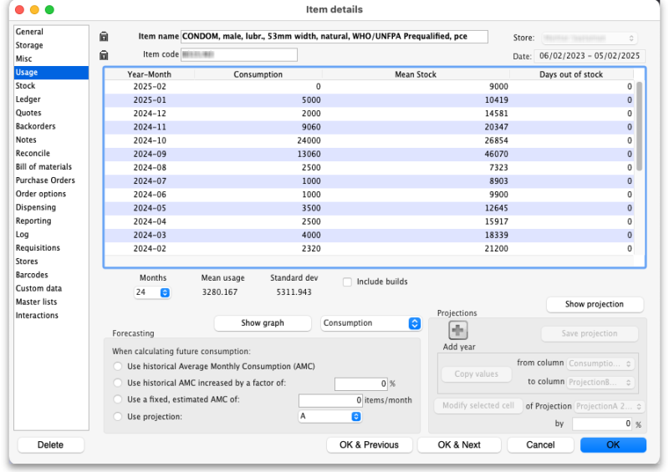Open the Ledger section in sidebar
This screenshot has width=669, height=472.
(x=28, y=99)
